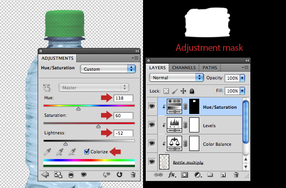Screen dimensions: 286x188
Task: Open the Adjustments panel options menu
Action: 135,58
